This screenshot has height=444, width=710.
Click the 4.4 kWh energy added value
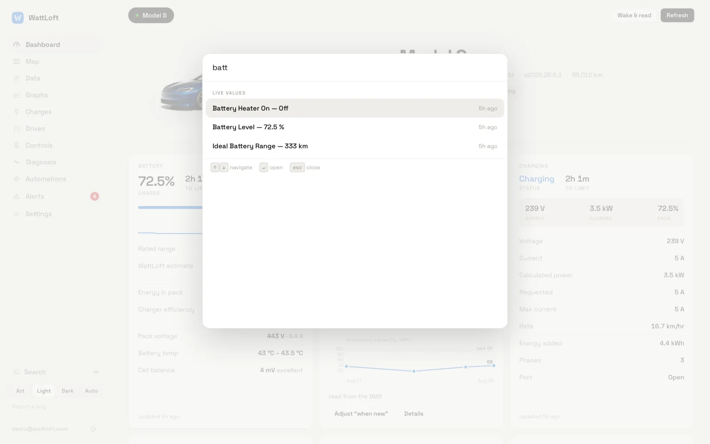[672, 343]
